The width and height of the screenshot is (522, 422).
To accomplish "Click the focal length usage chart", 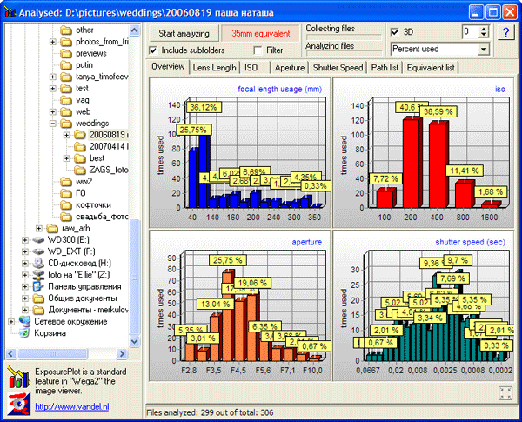I will coord(240,153).
